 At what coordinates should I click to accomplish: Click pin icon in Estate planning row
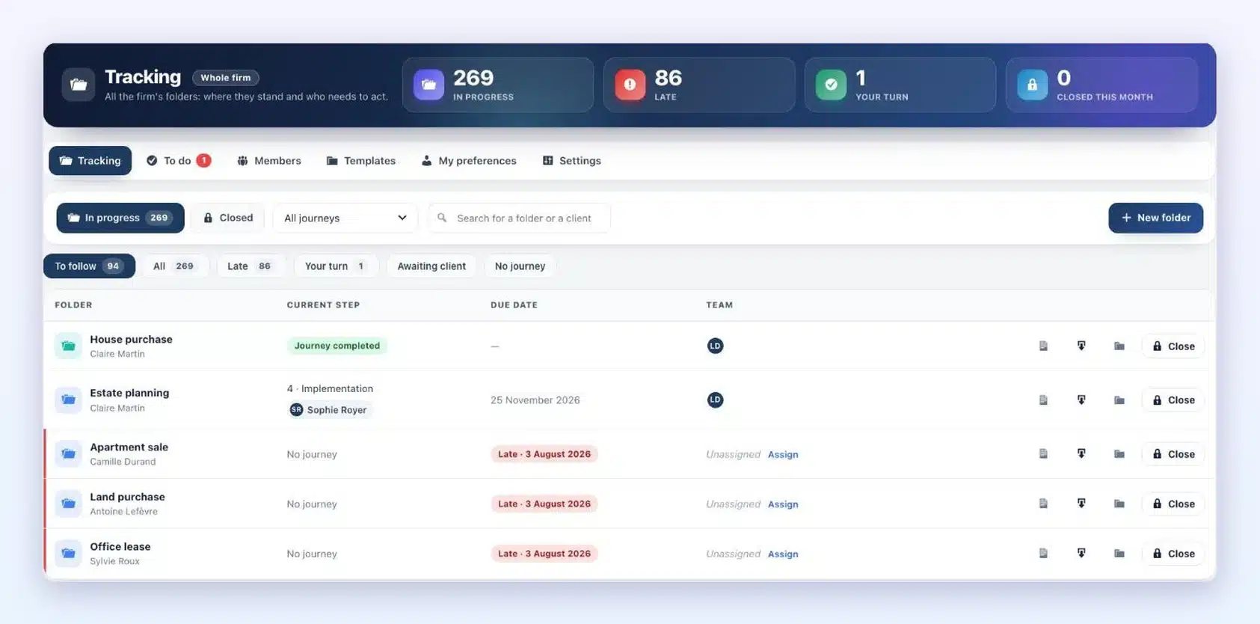(1081, 400)
